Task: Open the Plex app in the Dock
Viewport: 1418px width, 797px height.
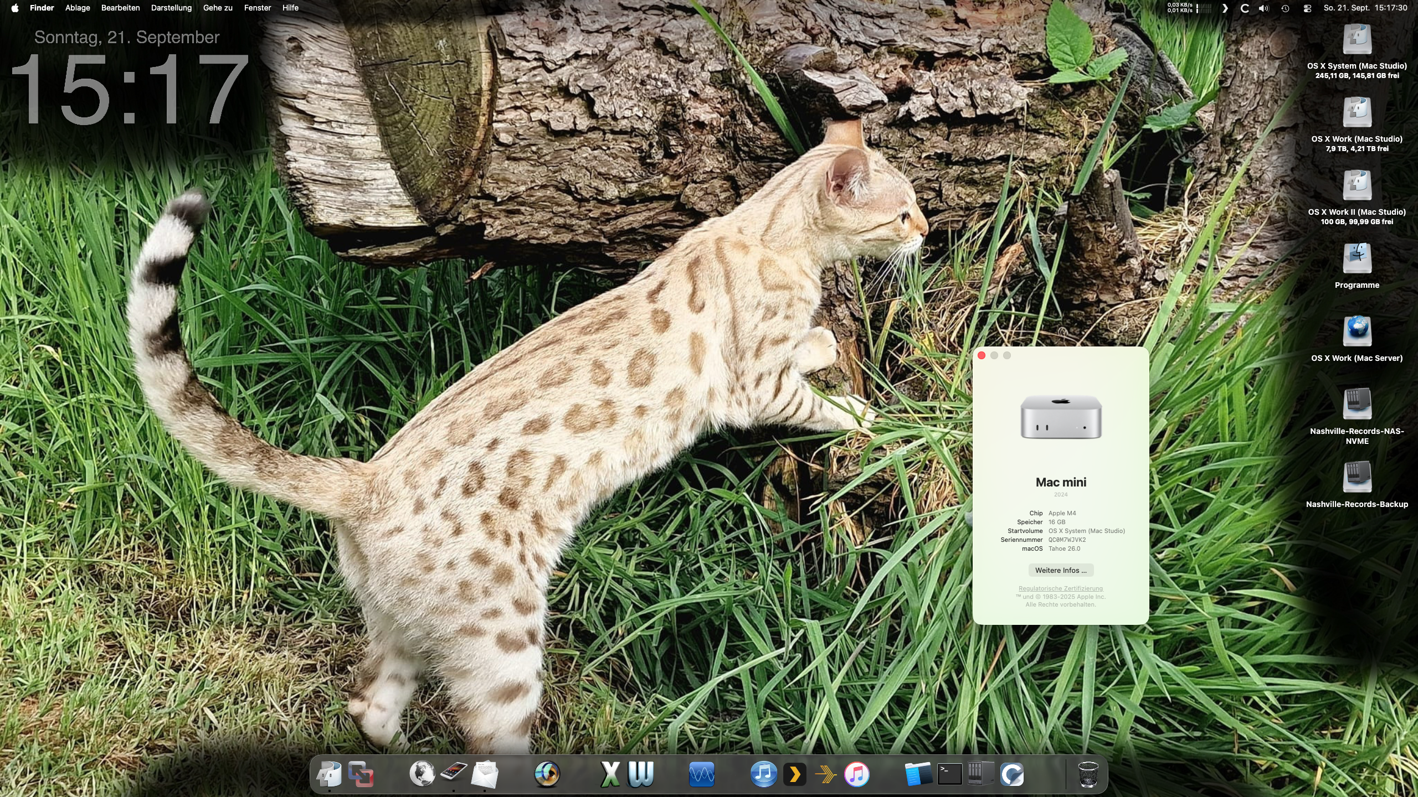Action: point(794,774)
